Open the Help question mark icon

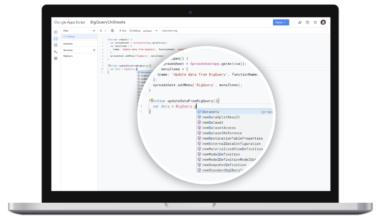pos(308,22)
